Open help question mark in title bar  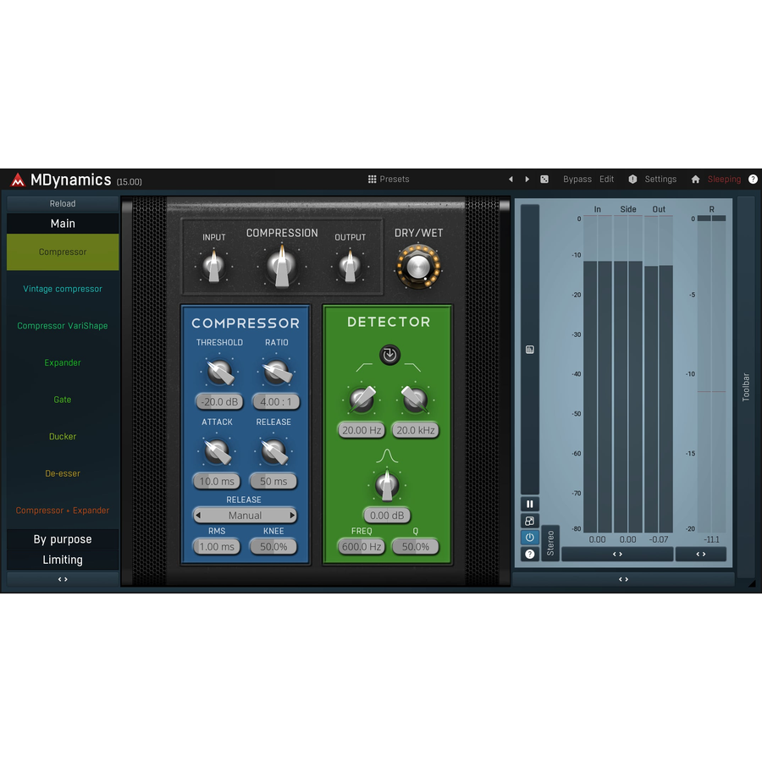tap(753, 179)
